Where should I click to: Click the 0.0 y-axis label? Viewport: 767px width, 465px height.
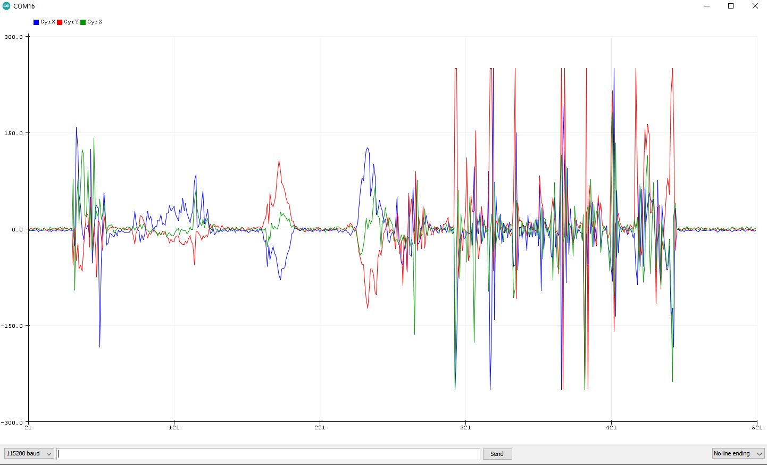coord(18,230)
